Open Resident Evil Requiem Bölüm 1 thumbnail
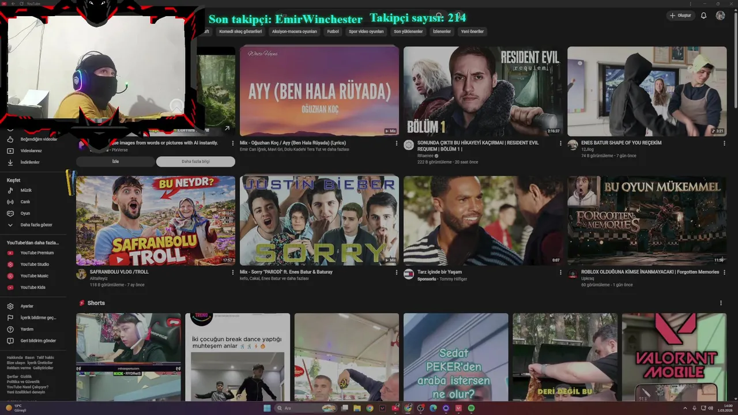The image size is (738, 415). [483, 91]
